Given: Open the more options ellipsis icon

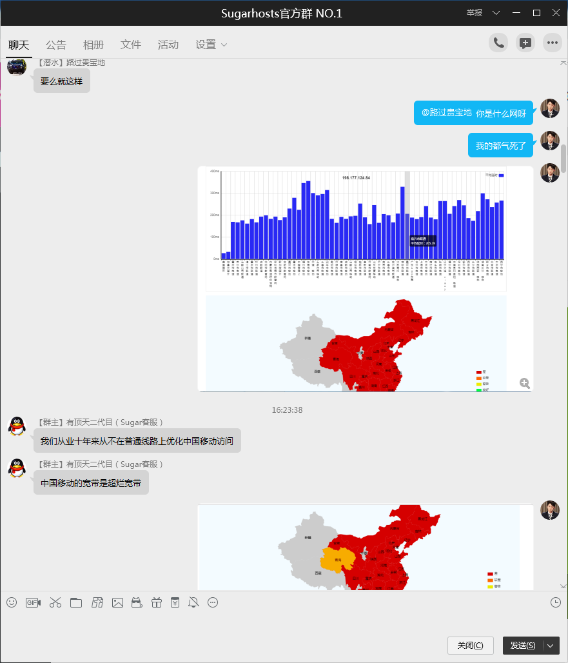Looking at the screenshot, I should click(x=553, y=43).
